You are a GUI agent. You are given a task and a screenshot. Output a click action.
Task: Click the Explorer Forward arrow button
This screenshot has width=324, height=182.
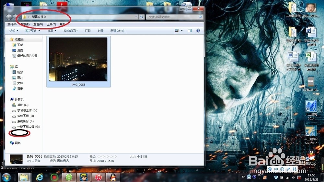[15, 17]
